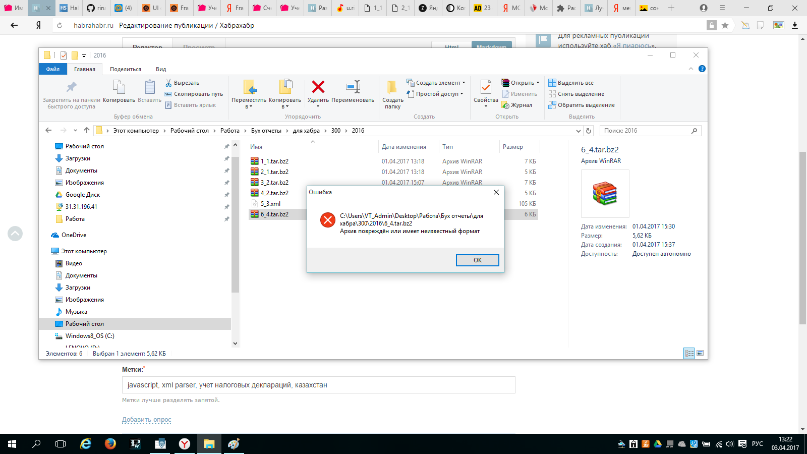Click Скопировать путь in the ribbon
807x454 pixels.
pyautogui.click(x=194, y=94)
